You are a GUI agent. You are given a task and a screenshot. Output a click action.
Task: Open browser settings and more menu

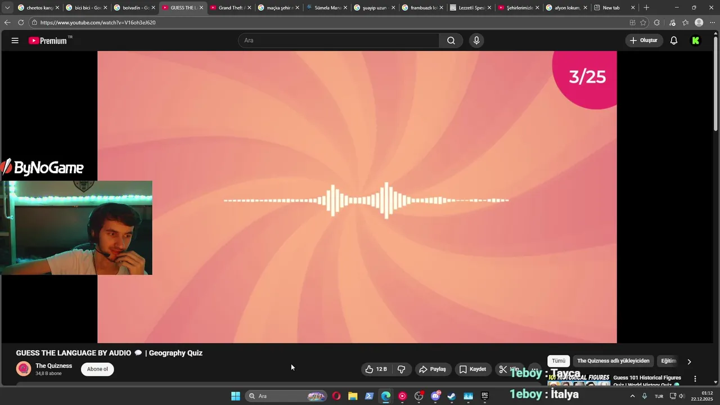coord(713,22)
